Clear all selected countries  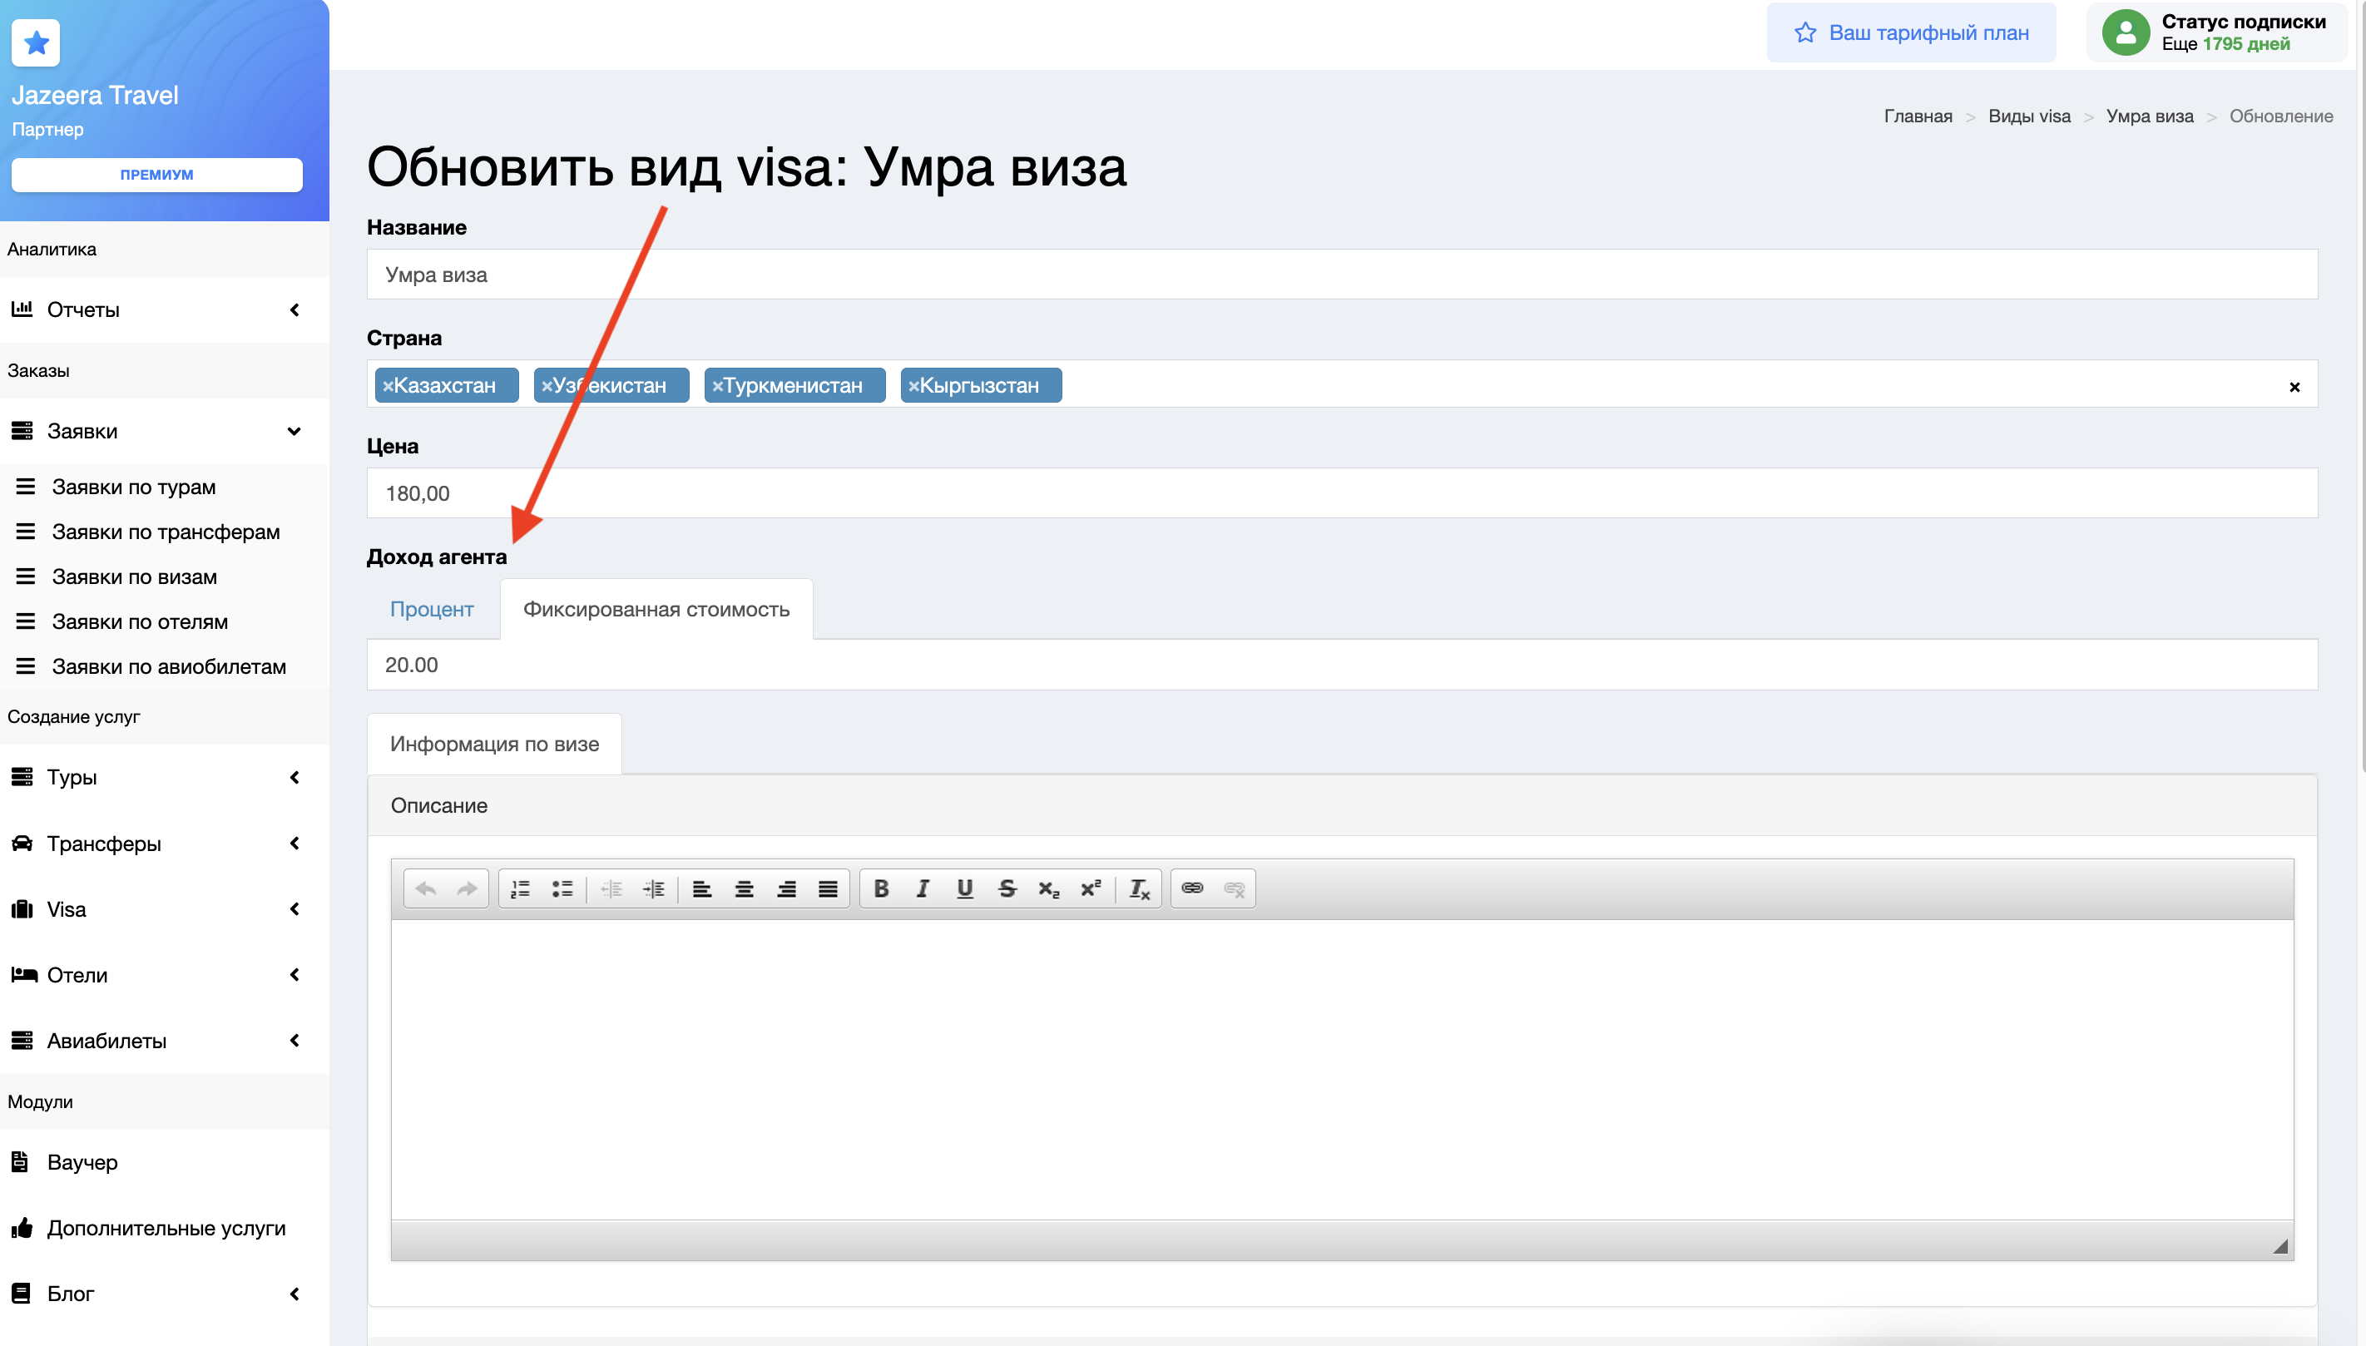[x=2294, y=387]
